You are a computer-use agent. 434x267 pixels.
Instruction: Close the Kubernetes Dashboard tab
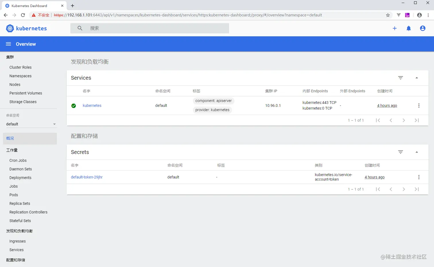(62, 6)
